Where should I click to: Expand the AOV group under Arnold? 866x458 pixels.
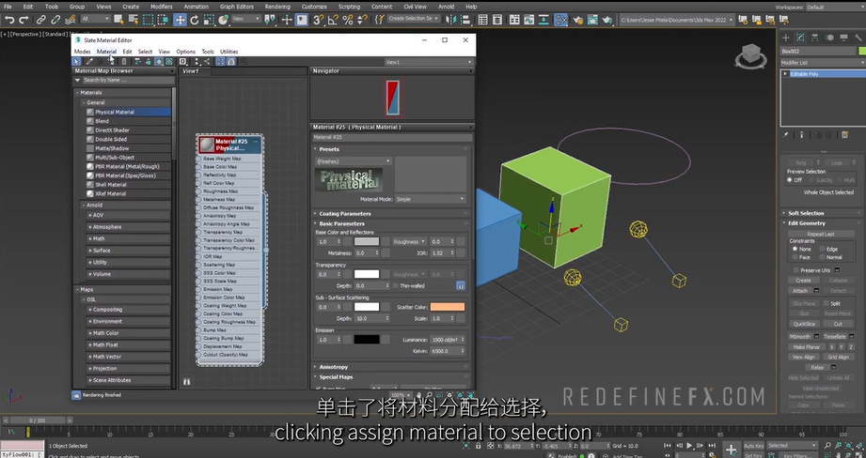click(x=128, y=215)
